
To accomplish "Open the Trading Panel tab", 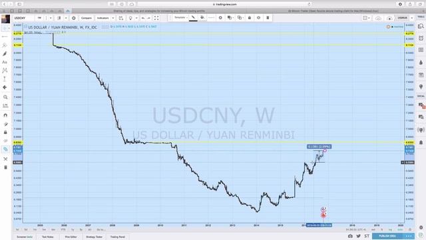I will coord(118,237).
